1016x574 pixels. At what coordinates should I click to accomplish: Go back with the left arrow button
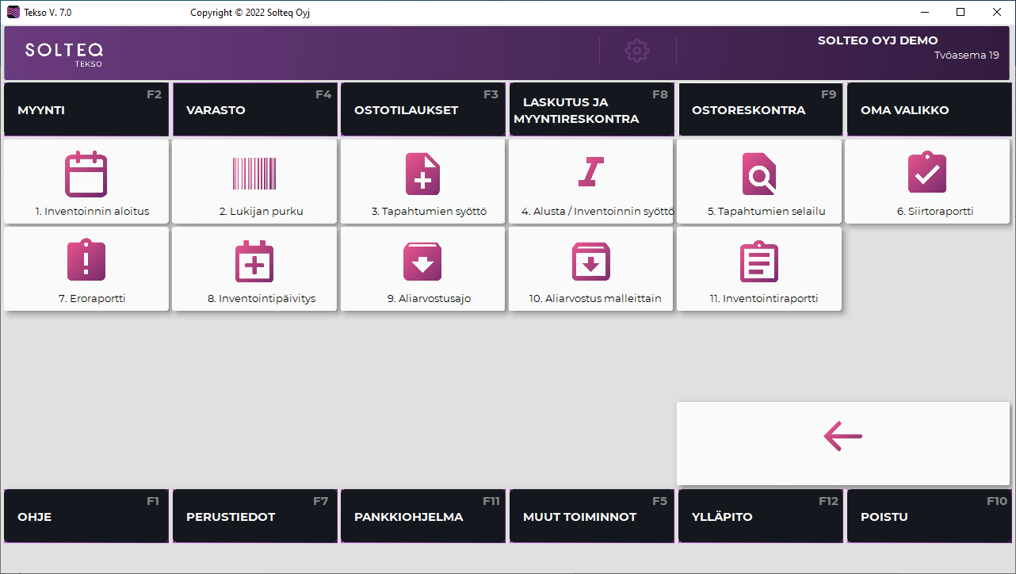pos(842,436)
